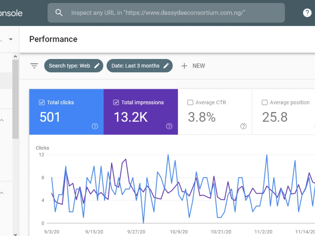Edit the Date: Last 3 months pencil icon
Screen dimensions: 315x236
click(x=166, y=66)
